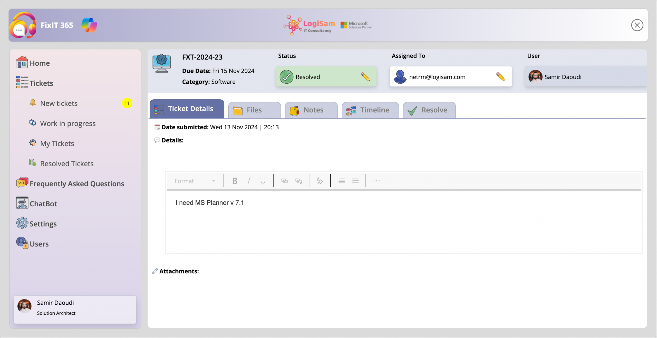Click the Due Date Fri 15 Nov 2024
Image resolution: width=657 pixels, height=338 pixels.
pos(218,71)
